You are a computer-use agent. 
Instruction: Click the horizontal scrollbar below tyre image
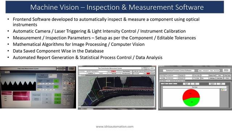(116, 107)
